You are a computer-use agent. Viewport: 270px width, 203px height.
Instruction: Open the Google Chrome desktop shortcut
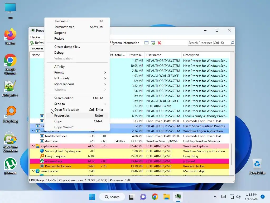(10, 64)
